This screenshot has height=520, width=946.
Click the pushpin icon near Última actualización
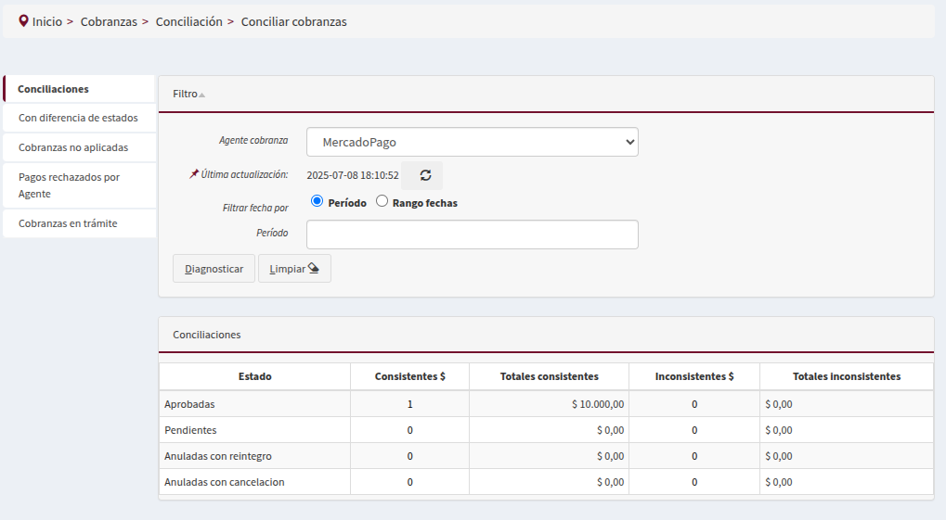tap(193, 174)
